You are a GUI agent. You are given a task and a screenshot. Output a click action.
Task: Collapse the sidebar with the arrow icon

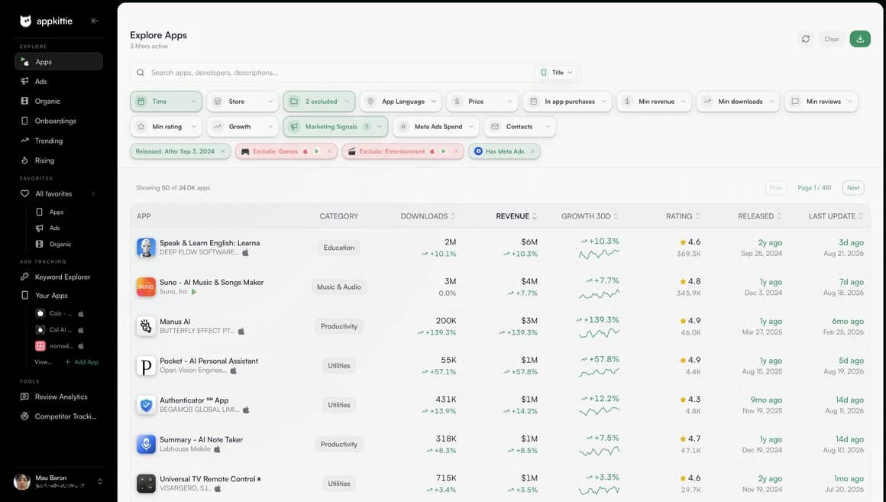[x=95, y=21]
